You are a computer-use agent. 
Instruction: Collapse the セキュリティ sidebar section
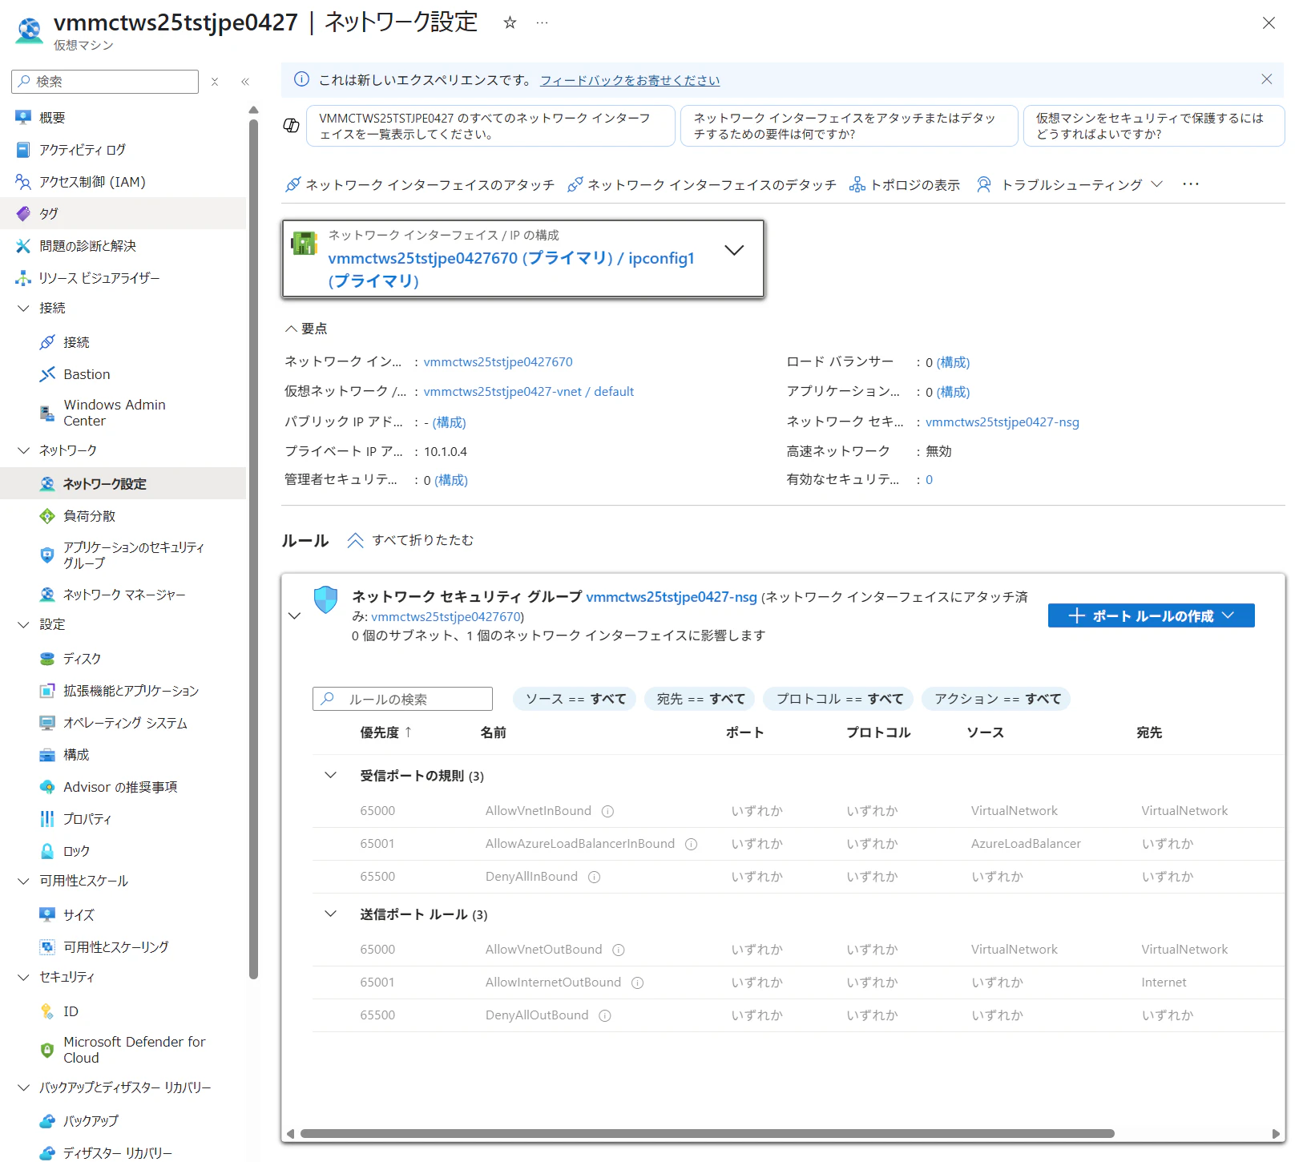click(23, 977)
